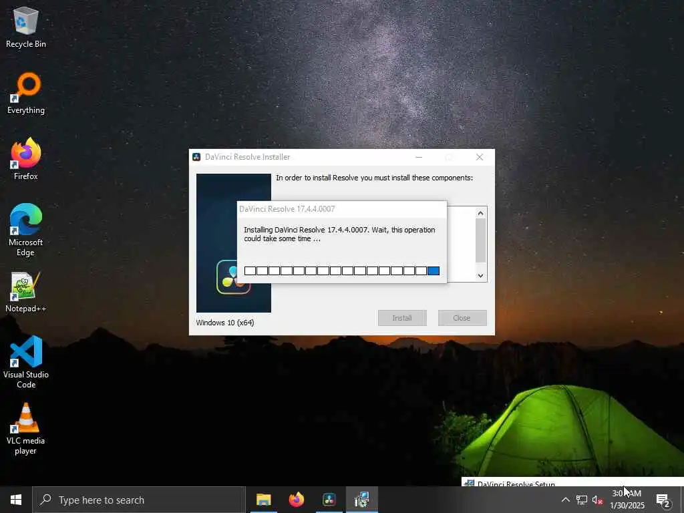Select the Firefox desktop shortcut
684x513 pixels.
pos(26,159)
